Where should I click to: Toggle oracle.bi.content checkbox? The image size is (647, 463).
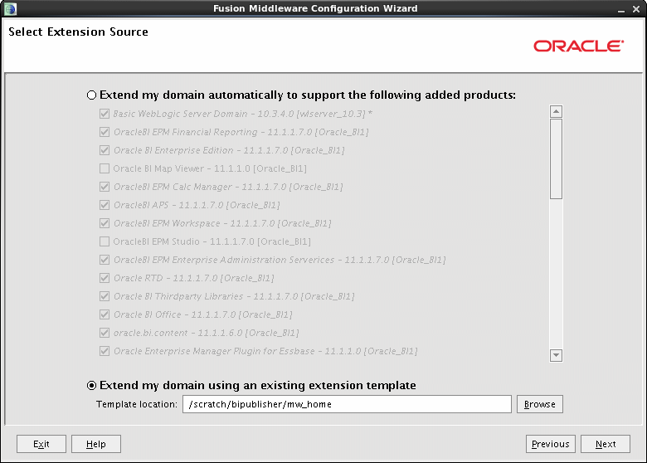(x=105, y=333)
